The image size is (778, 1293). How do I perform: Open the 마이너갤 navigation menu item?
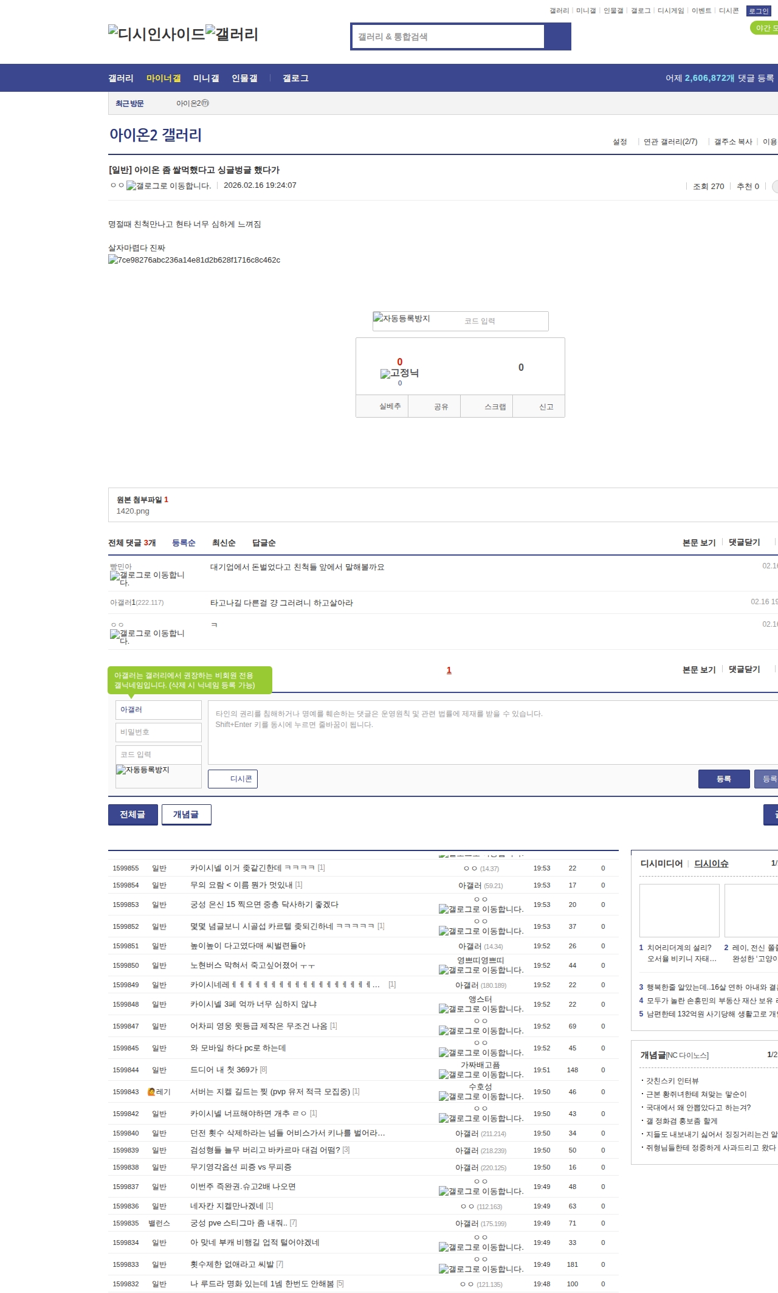click(x=164, y=78)
